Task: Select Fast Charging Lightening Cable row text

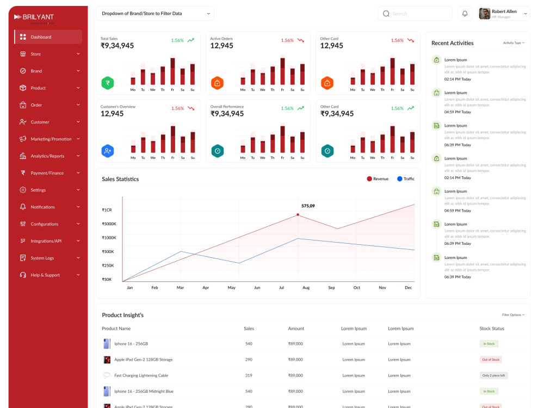Action: 141,375
